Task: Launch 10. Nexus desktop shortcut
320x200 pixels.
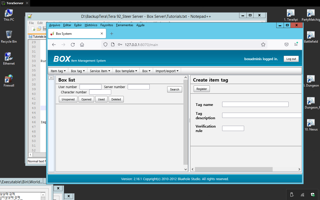Action: [x=311, y=125]
